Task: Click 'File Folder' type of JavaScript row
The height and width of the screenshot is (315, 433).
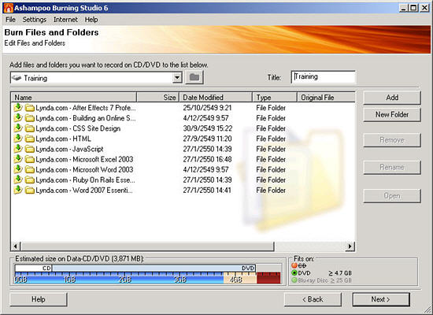Action: click(271, 149)
